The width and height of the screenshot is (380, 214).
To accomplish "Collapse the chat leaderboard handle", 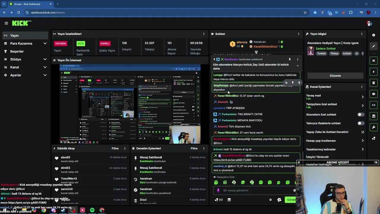I will [x=256, y=52].
